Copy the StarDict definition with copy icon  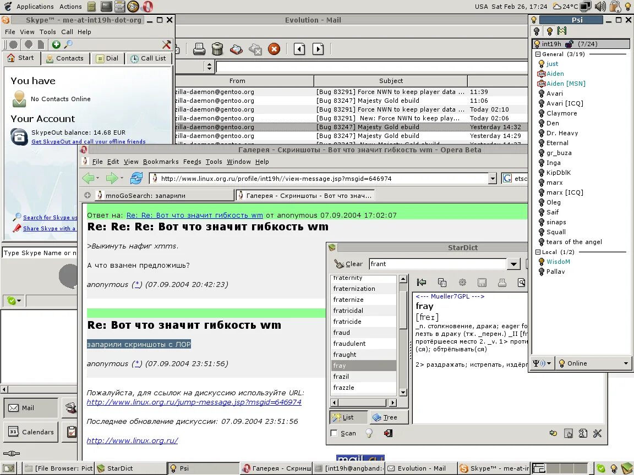pos(442,283)
